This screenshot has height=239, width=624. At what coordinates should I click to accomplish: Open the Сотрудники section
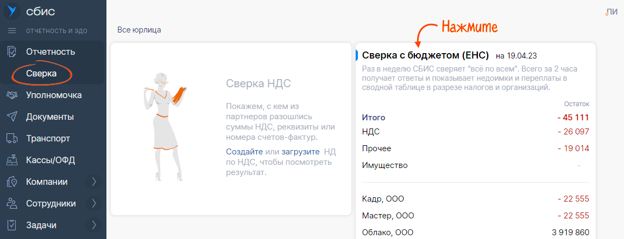point(51,204)
